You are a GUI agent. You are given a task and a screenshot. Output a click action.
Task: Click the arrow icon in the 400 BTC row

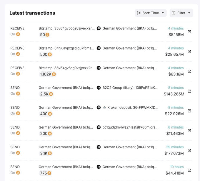[99, 108]
